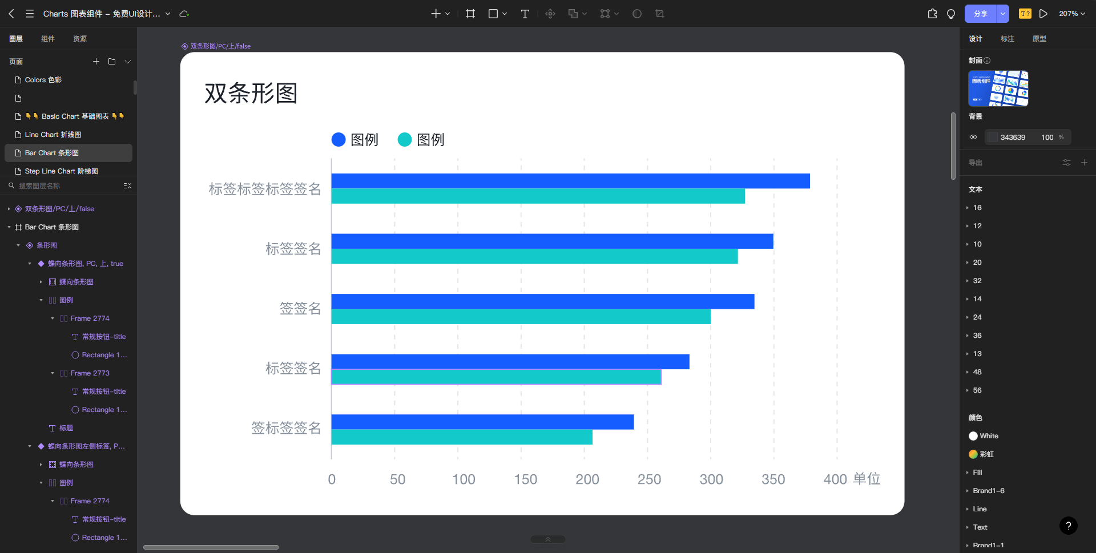Click the cloud sync status icon
This screenshot has width=1096, height=553.
(184, 14)
